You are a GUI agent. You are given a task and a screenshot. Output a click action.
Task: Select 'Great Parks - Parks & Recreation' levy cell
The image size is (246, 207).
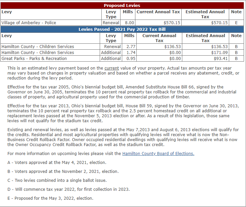(50, 59)
